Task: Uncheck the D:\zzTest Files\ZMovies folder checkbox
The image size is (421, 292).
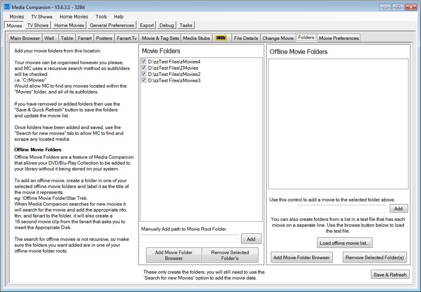Action: pos(143,68)
